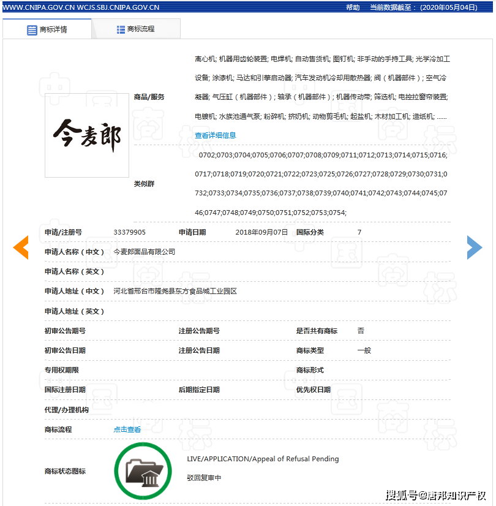Click LIVE/APPLICATION/Appeal of Refusal Pending text
Screen dimensions: 496x506
(263, 459)
